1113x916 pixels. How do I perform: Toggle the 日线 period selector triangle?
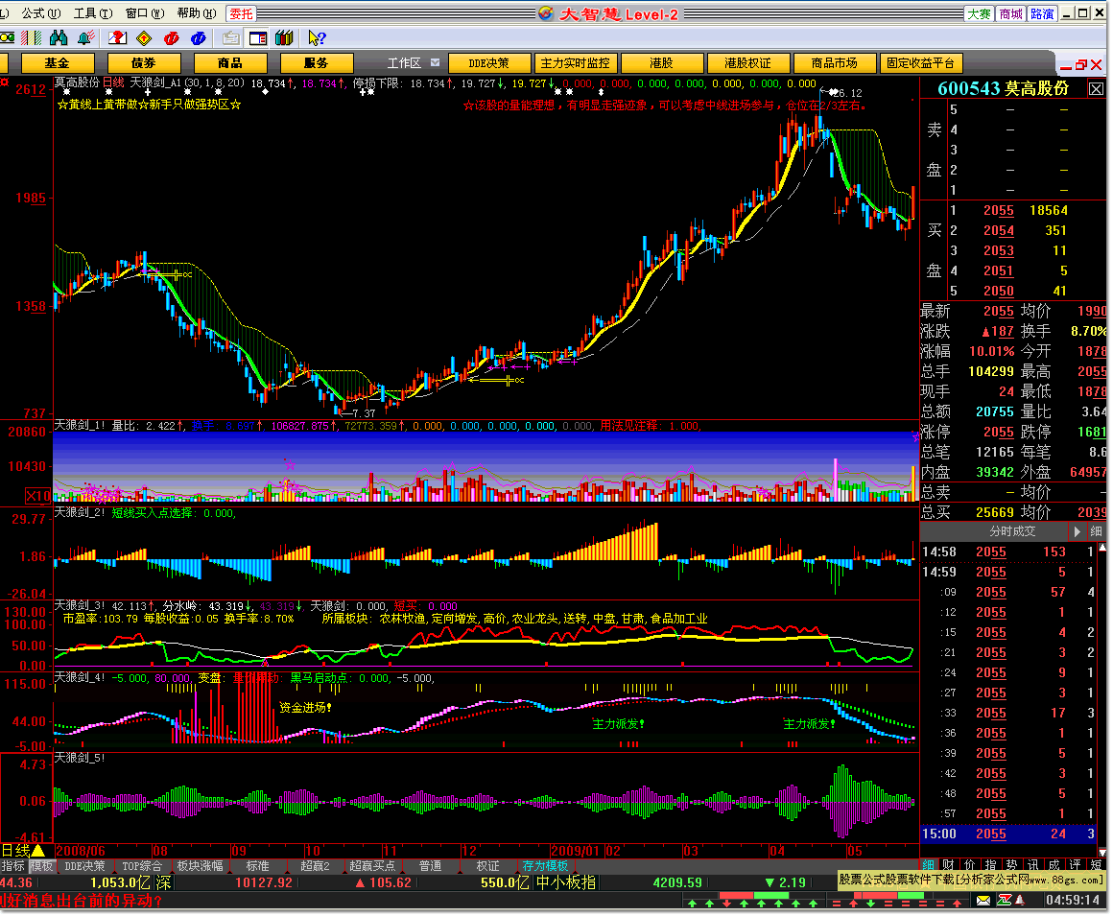pos(37,851)
